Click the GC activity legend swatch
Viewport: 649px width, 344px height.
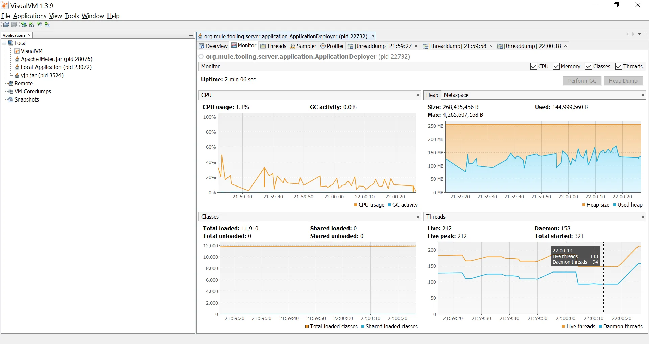[x=389, y=205]
